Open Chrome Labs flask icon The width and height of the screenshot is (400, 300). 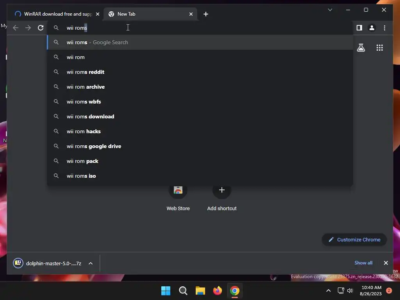(361, 48)
